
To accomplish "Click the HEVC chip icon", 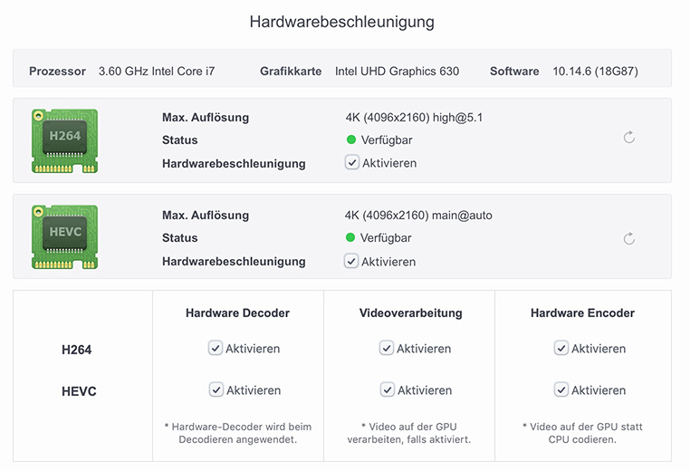I will (x=65, y=237).
